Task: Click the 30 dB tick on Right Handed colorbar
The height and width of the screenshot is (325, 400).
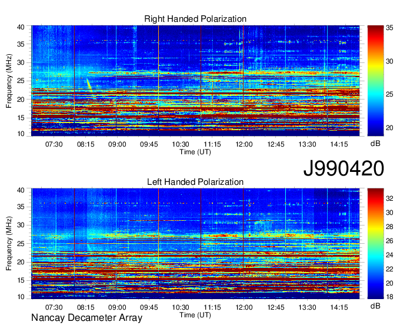Action: click(389, 61)
